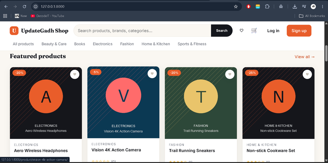Open the Chrome three-dot menu
The height and width of the screenshot is (163, 328).
point(322,6)
